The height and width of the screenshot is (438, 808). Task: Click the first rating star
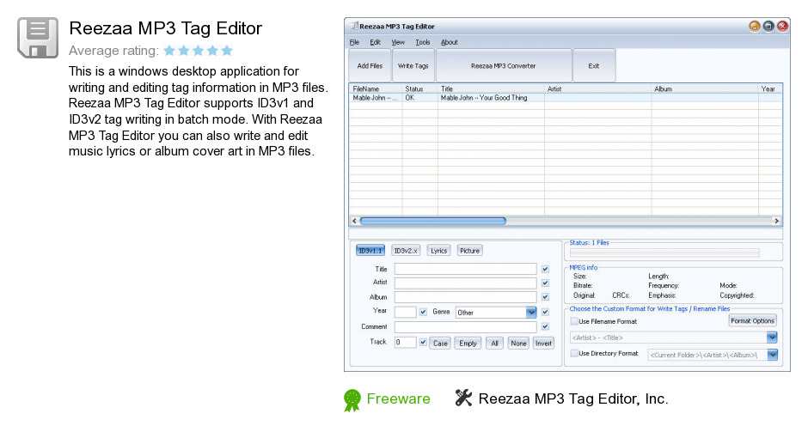[169, 51]
